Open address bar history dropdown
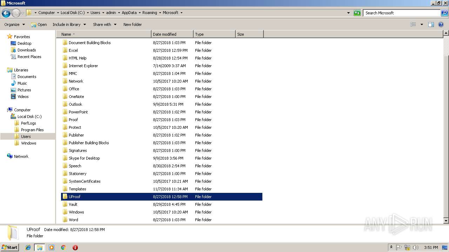The image size is (449, 252). tap(348, 13)
